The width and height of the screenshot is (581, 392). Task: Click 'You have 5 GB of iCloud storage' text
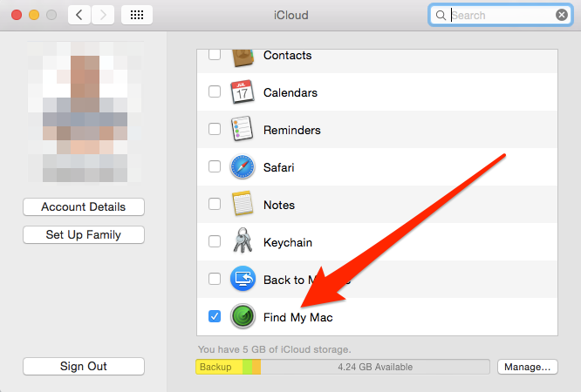pos(274,349)
